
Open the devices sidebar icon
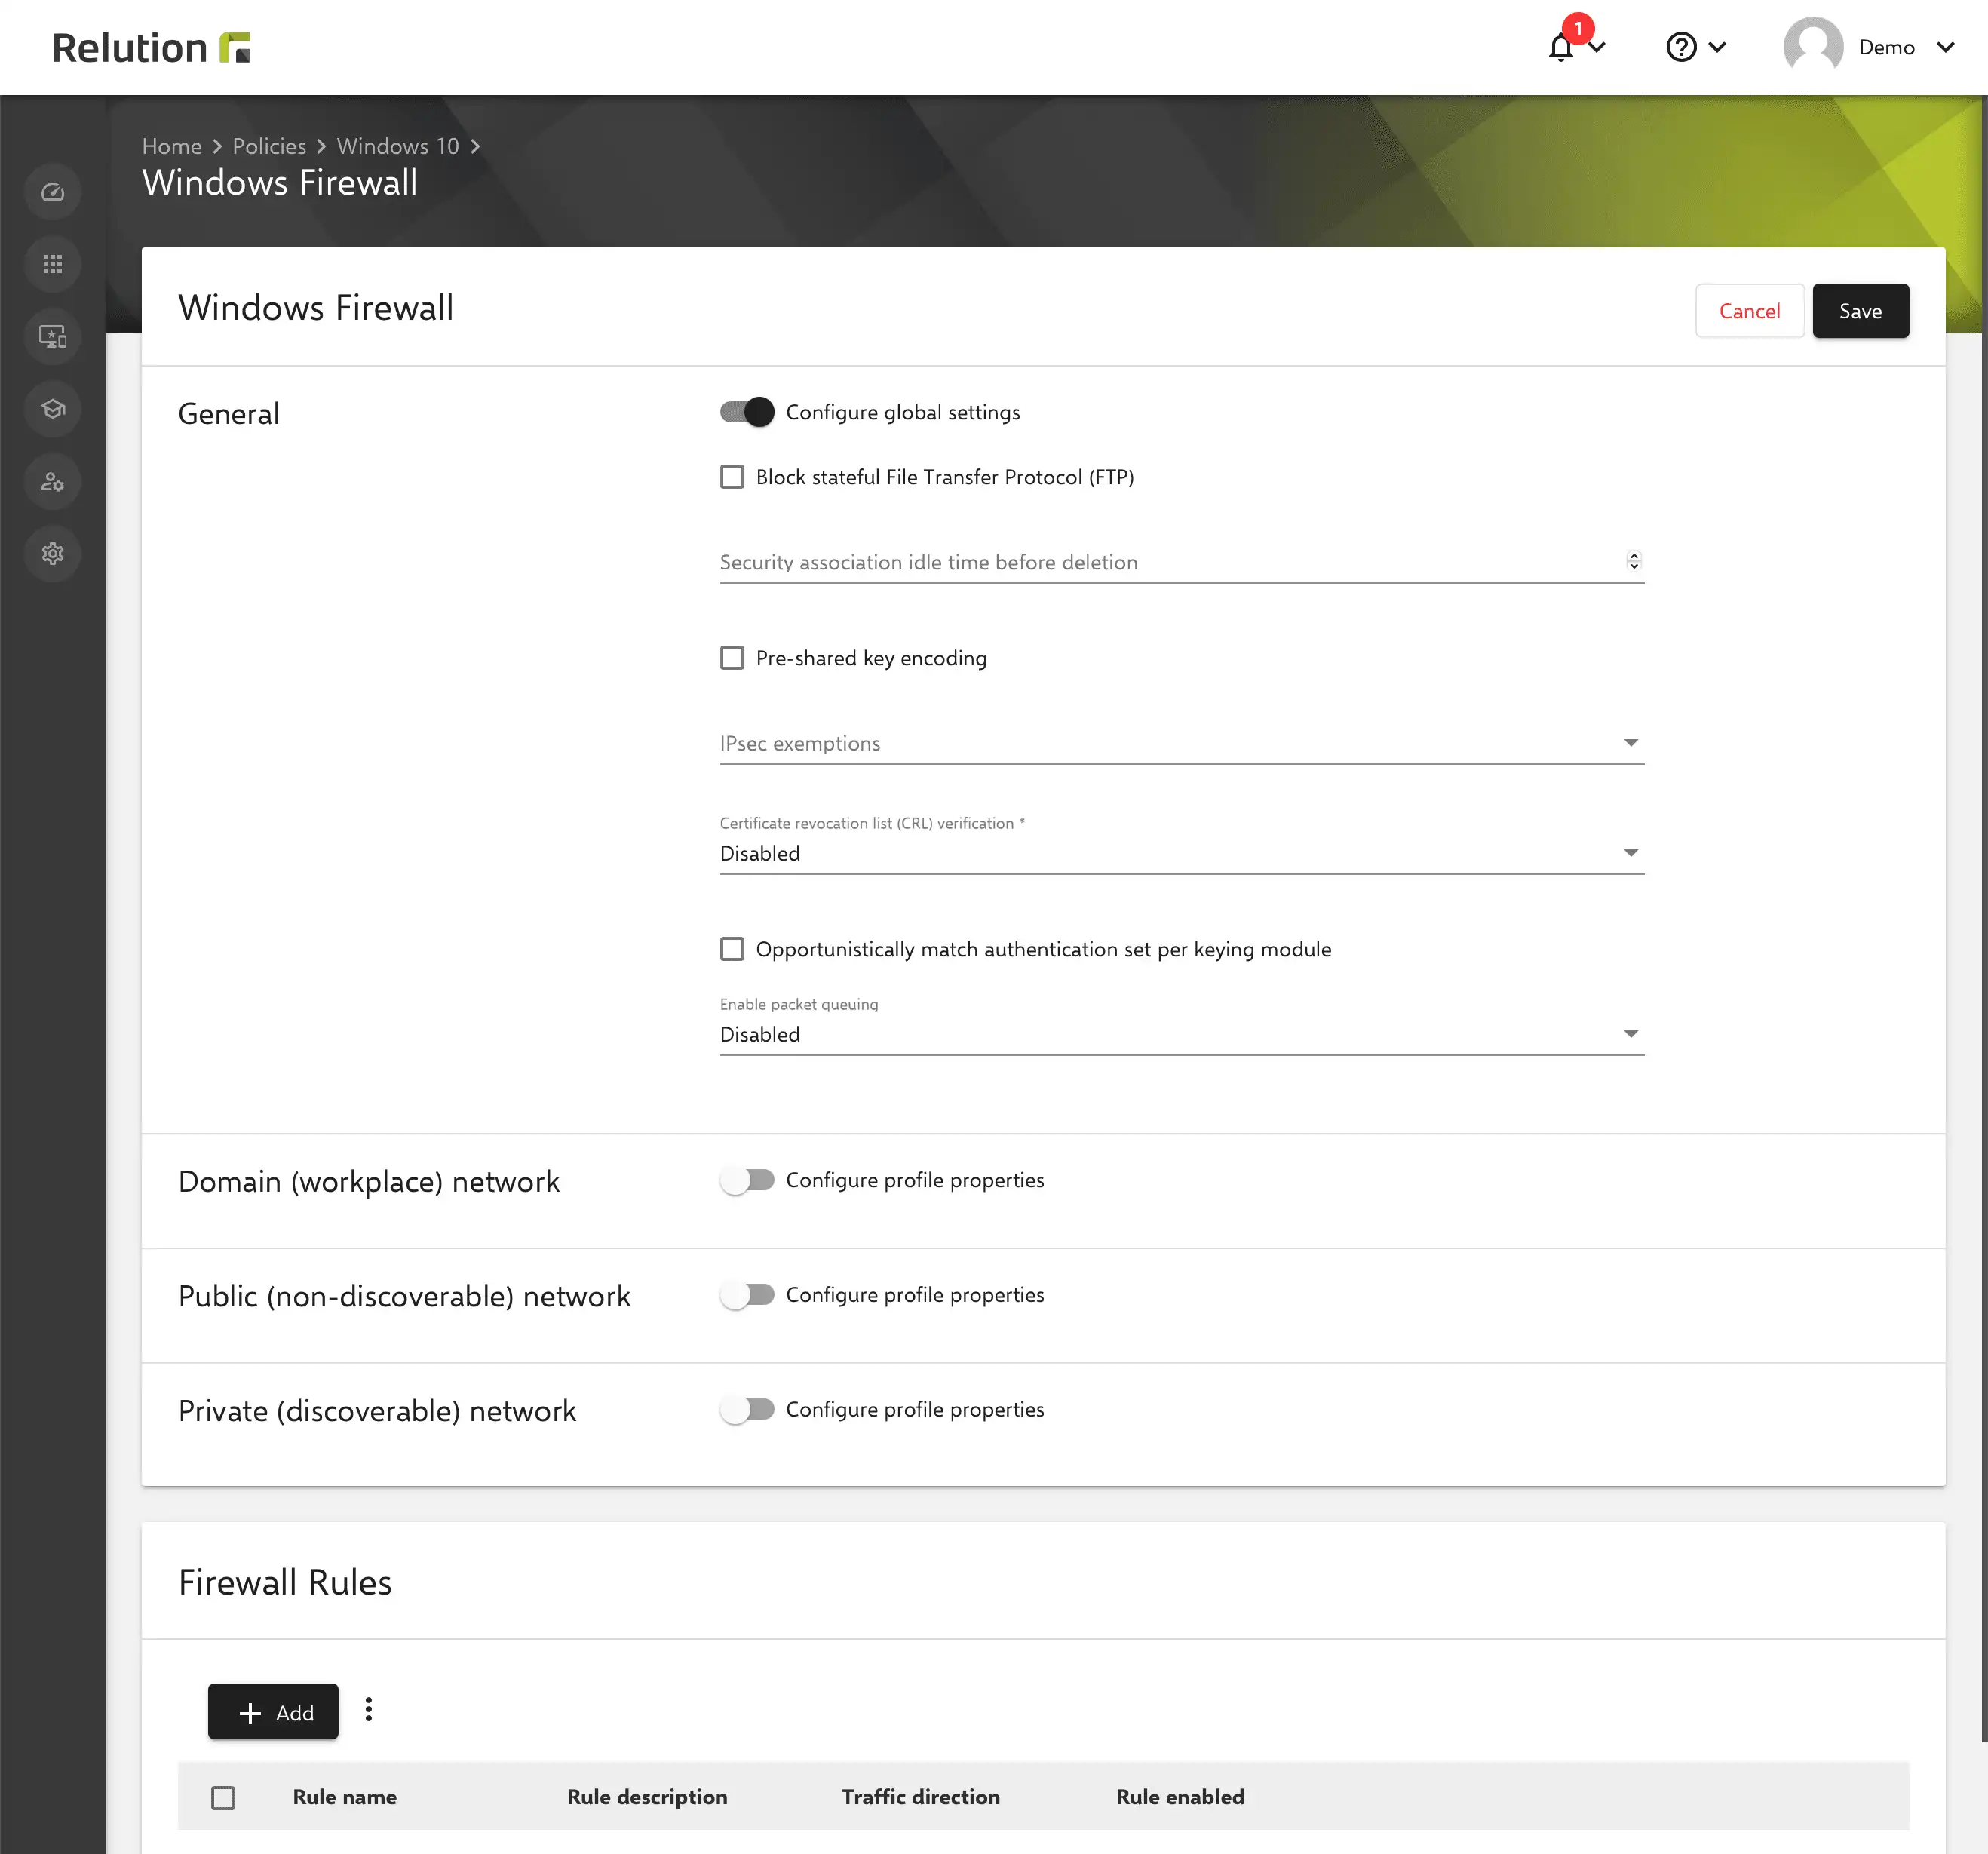[53, 337]
